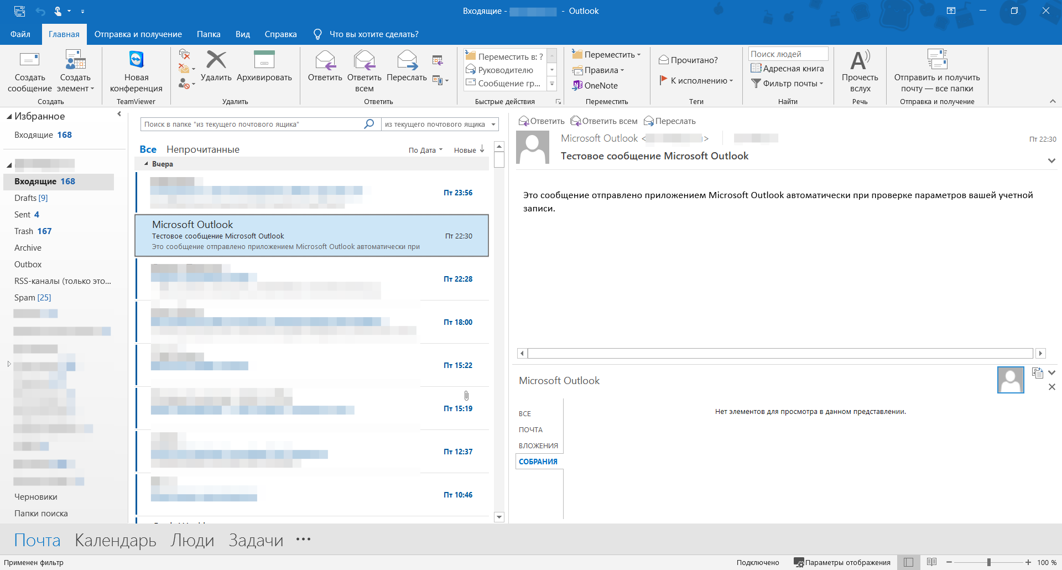1062x570 pixels.
Task: Collapse the ribbon
Action: point(1053,101)
